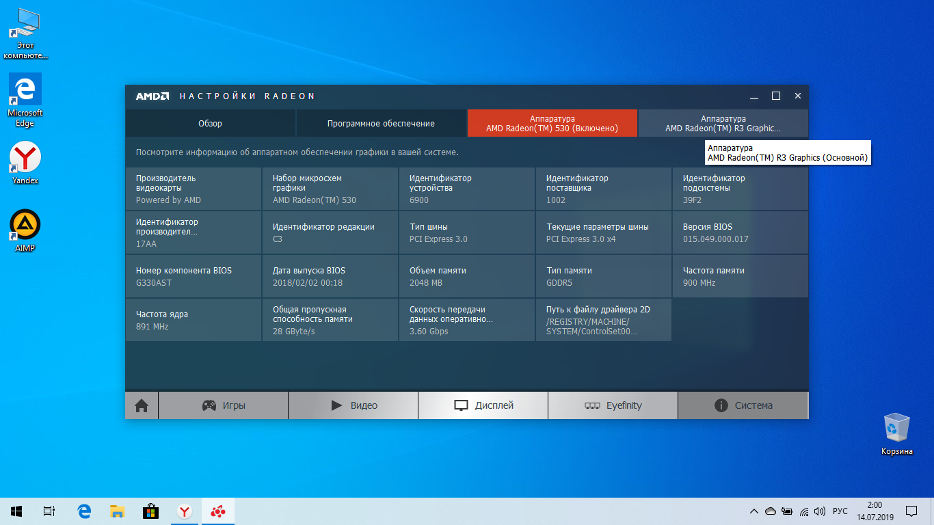Click the Набор микросхем графики tile
The image size is (934, 525).
click(330, 189)
